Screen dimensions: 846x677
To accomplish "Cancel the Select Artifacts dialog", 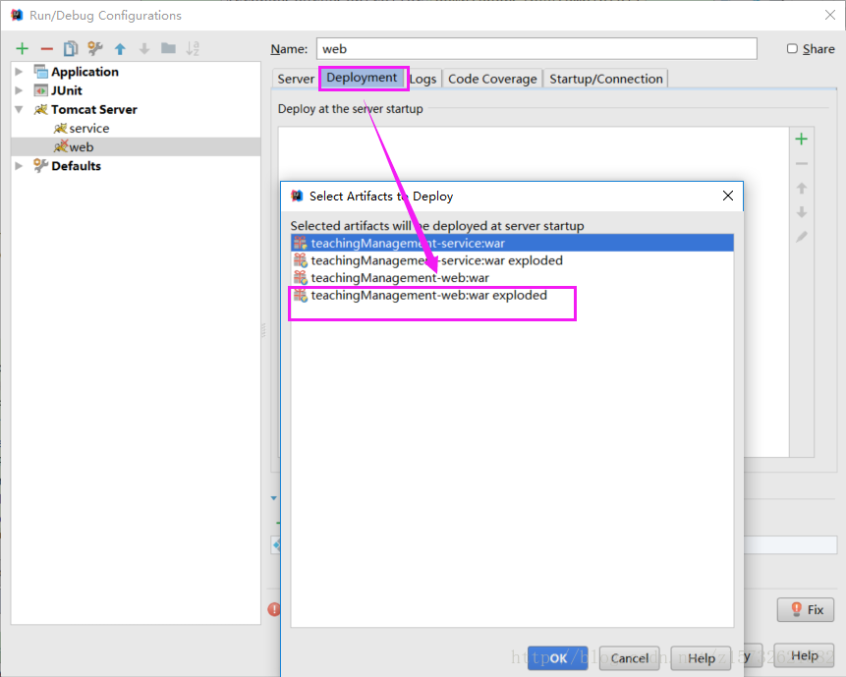I will 629,658.
